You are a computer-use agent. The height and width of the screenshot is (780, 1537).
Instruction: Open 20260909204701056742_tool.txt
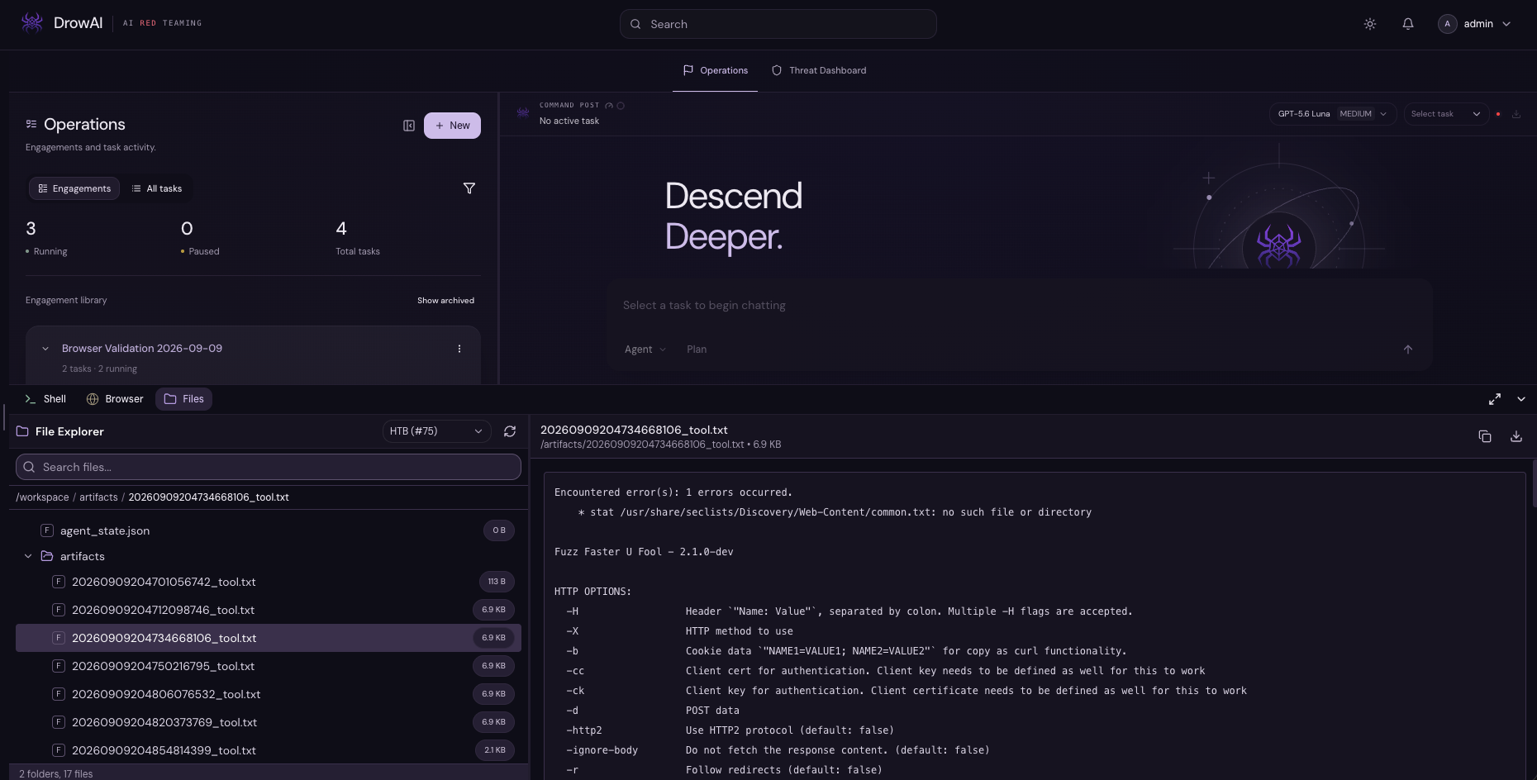pyautogui.click(x=269, y=582)
